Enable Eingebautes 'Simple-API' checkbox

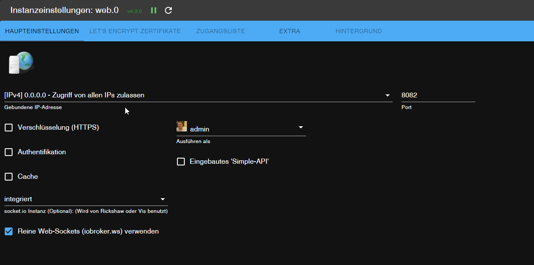(181, 162)
